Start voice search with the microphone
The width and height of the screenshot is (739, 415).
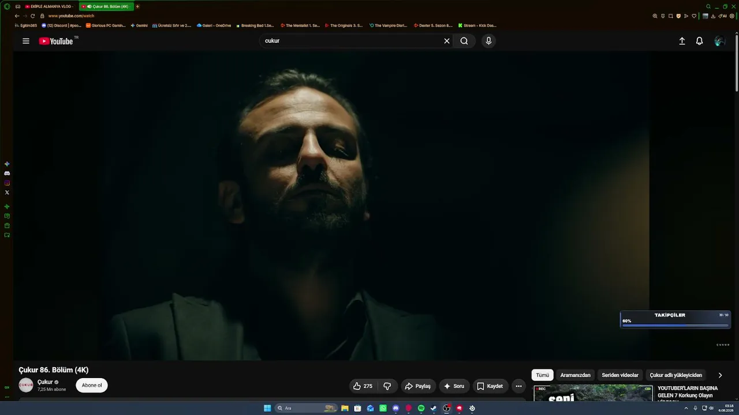[x=488, y=41]
